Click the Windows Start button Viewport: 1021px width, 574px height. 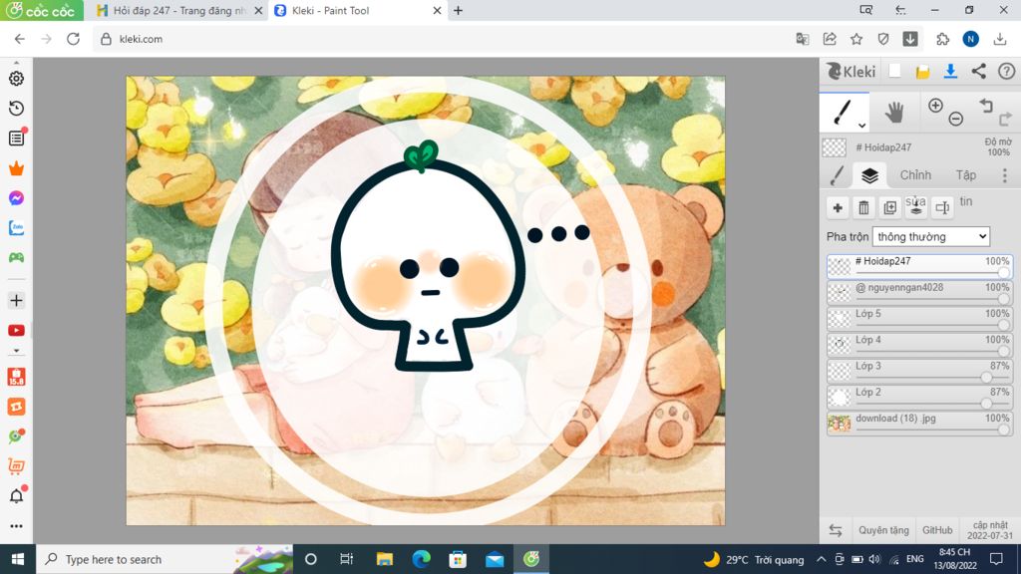[x=18, y=559]
